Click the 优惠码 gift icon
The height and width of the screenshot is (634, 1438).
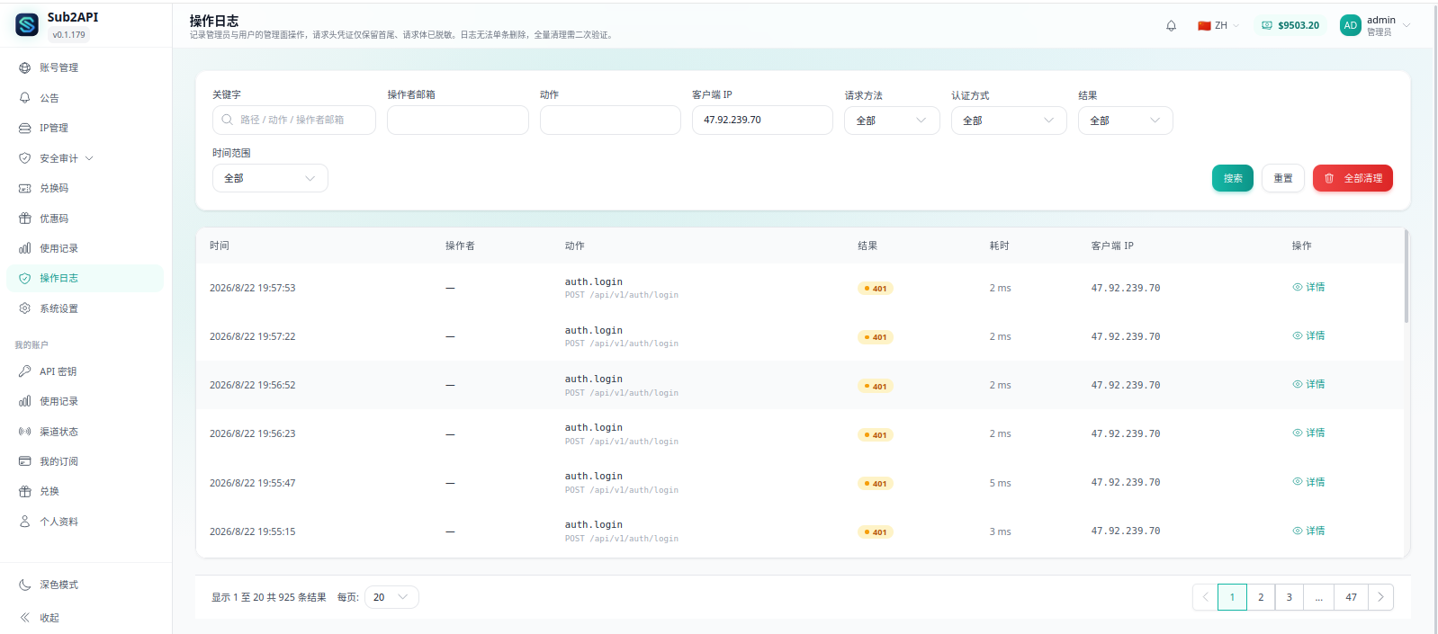coord(24,219)
